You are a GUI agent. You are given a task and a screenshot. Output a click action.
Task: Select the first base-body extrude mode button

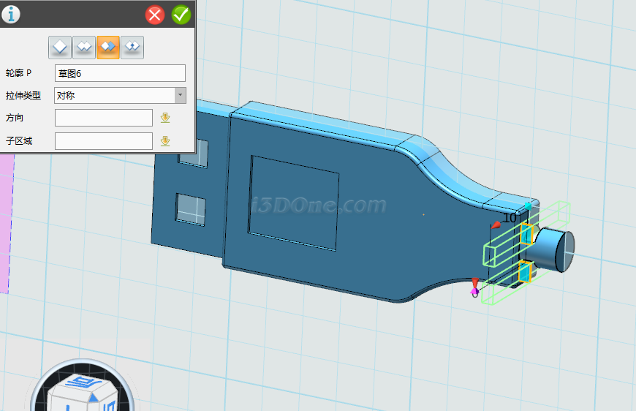[x=60, y=47]
